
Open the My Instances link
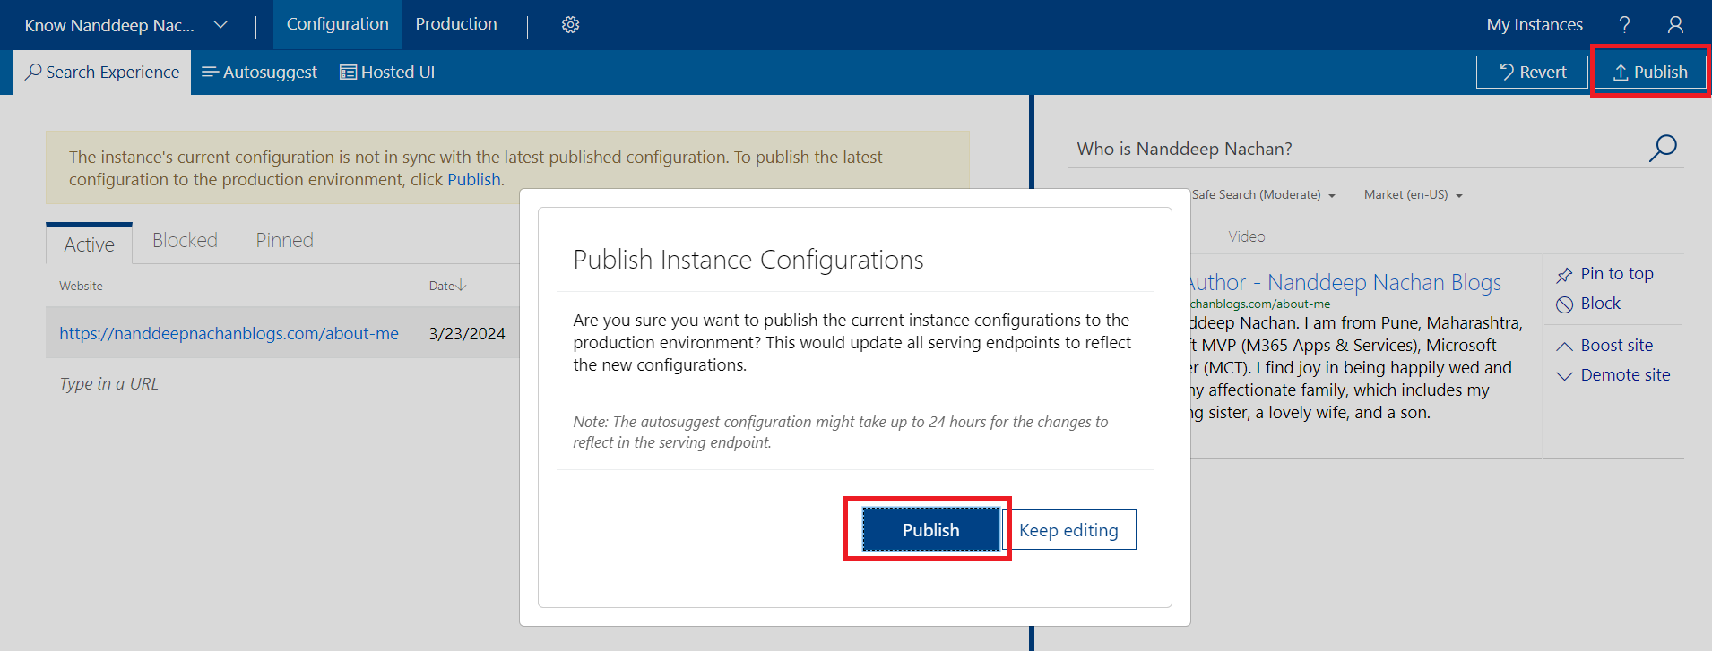1534,25
